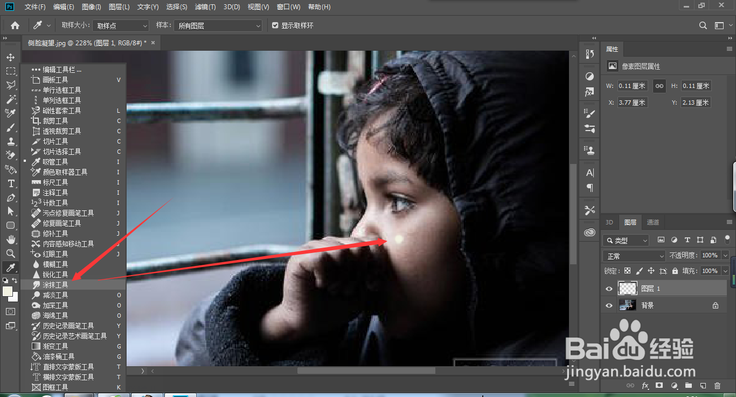This screenshot has height=397, width=736.
Task: Filter layers by adjustment layer icon
Action: pos(674,240)
